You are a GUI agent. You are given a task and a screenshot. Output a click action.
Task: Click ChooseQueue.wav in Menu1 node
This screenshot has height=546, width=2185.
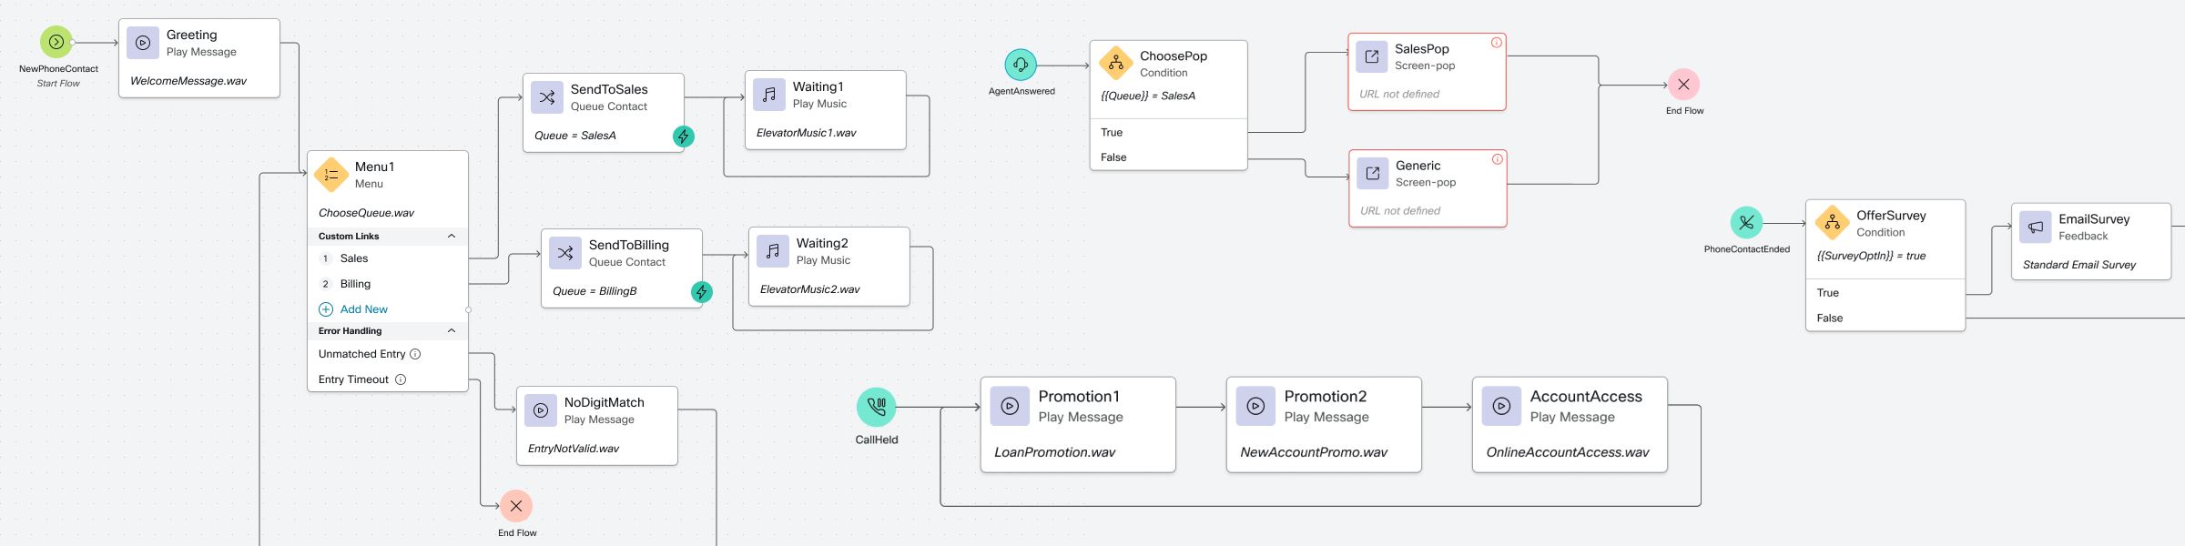pyautogui.click(x=366, y=213)
